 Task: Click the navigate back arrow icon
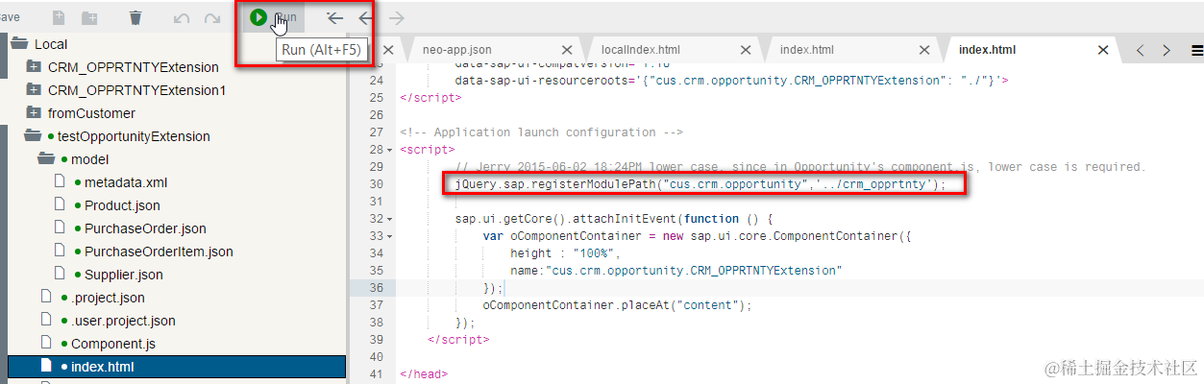[x=365, y=17]
